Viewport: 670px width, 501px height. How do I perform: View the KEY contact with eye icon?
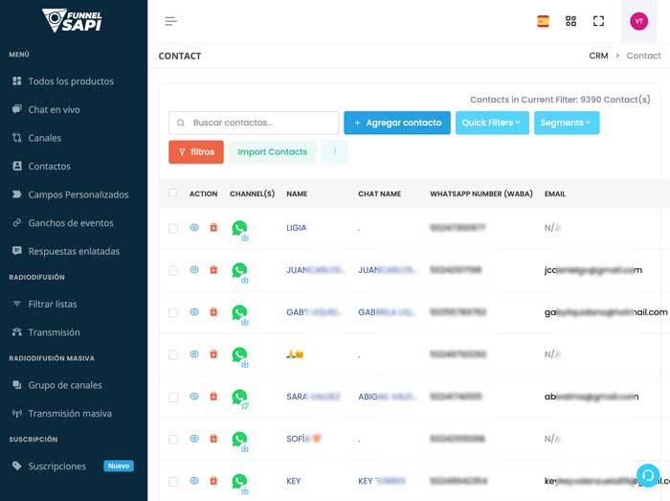194,481
